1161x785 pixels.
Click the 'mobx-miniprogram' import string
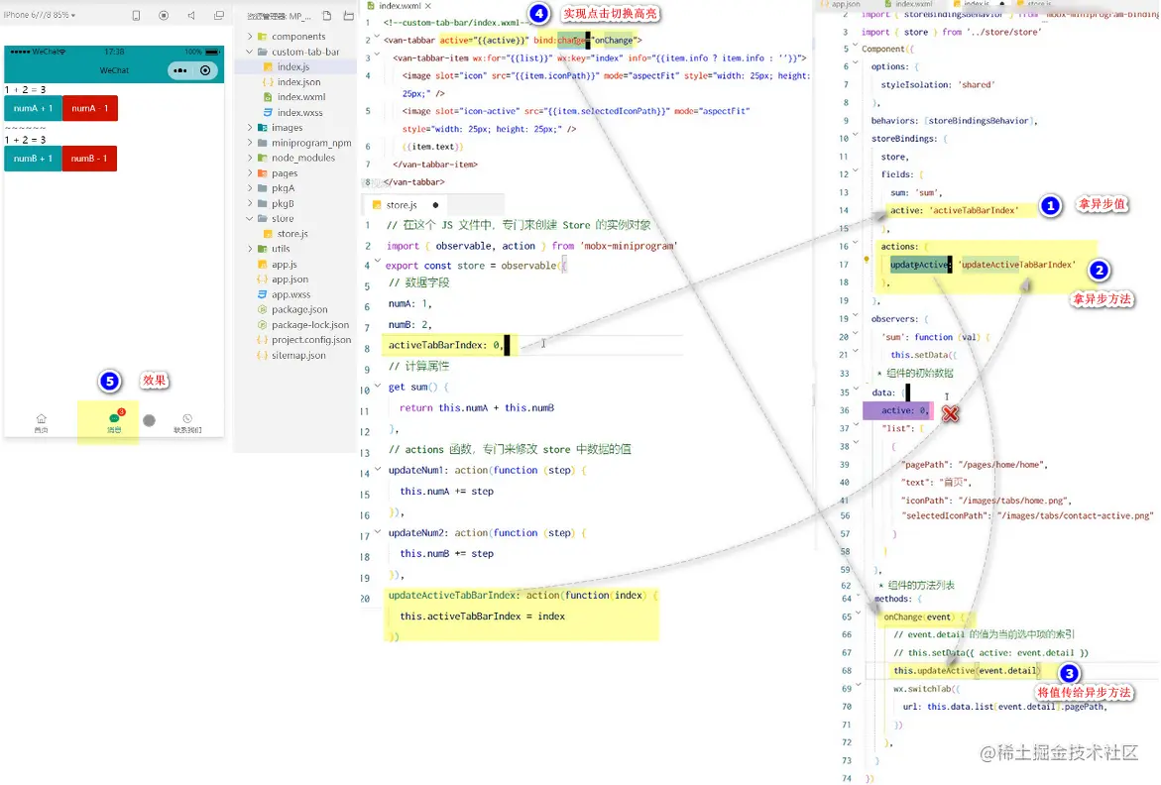click(629, 246)
